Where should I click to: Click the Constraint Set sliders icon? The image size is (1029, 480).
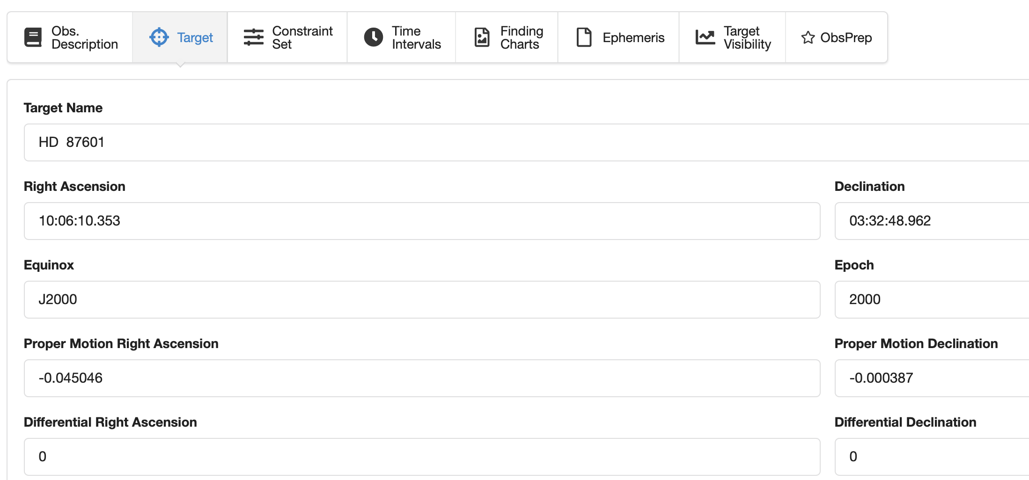click(254, 37)
